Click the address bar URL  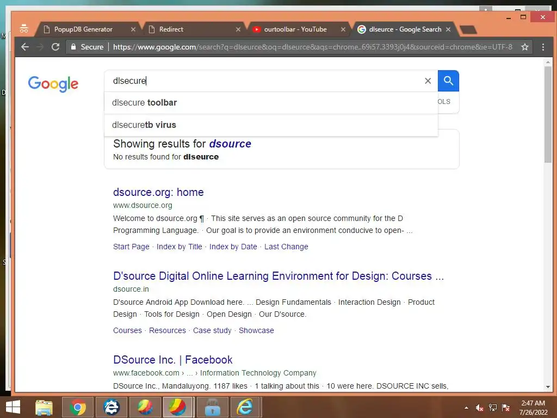313,47
